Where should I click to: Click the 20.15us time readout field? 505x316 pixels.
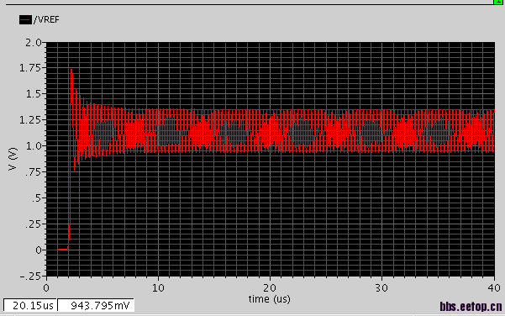click(x=30, y=305)
